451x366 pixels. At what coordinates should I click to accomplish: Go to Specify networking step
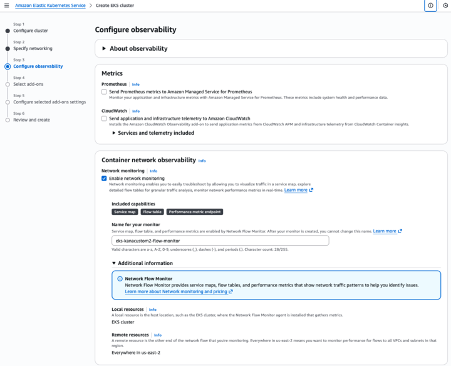(33, 48)
